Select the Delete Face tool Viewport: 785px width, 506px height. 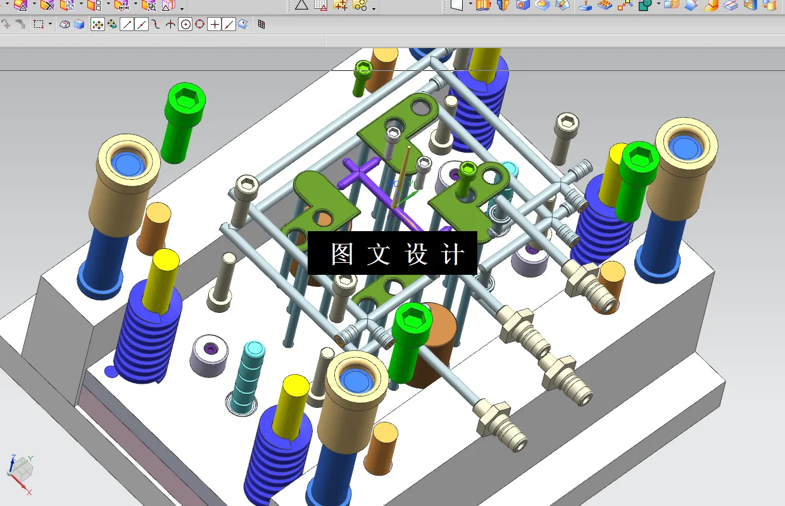[x=48, y=8]
